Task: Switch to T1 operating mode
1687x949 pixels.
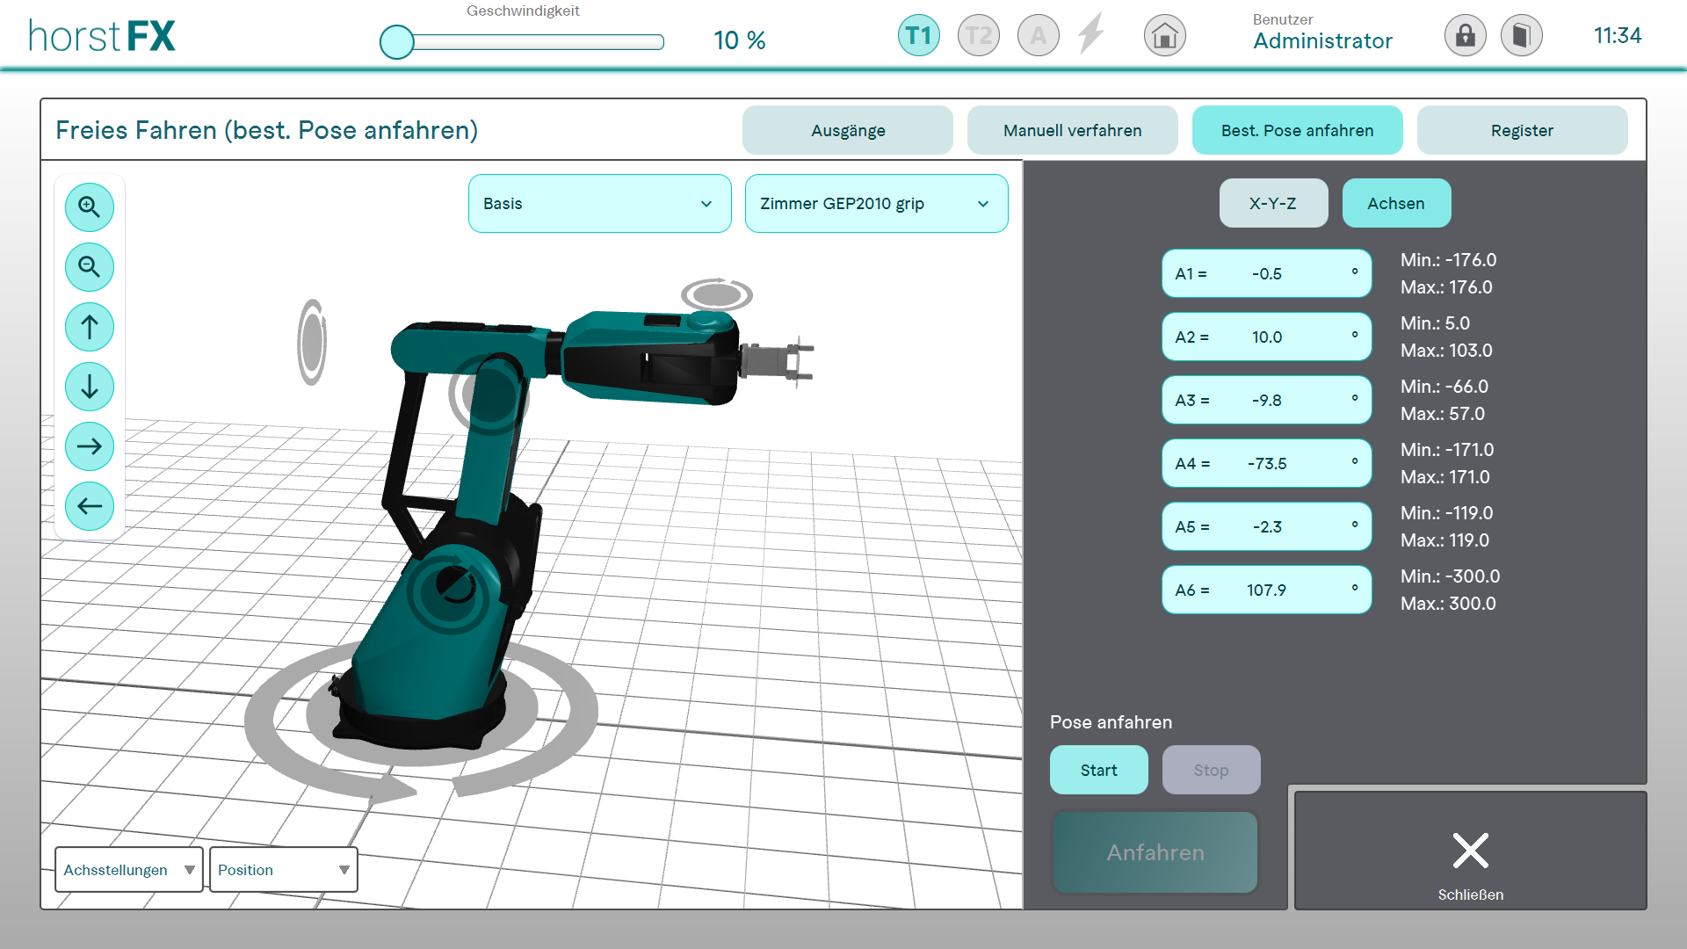Action: tap(918, 36)
